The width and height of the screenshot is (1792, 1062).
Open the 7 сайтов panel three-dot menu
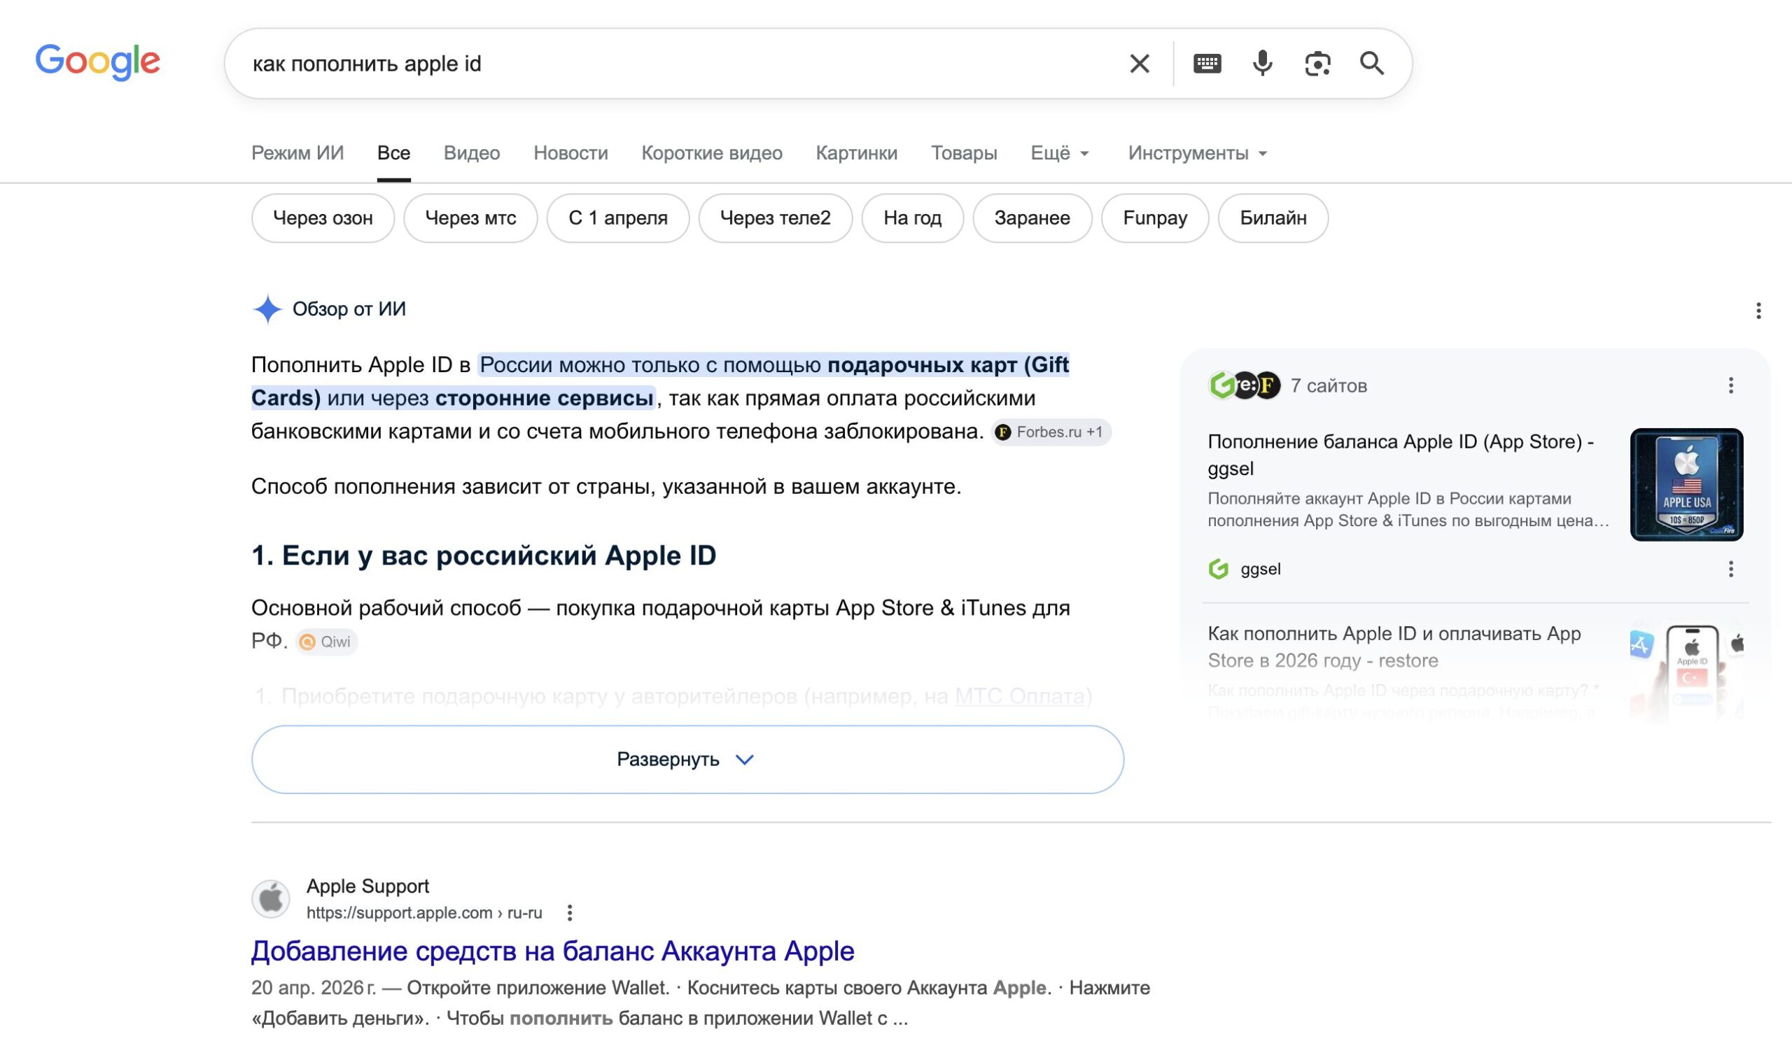[1730, 385]
